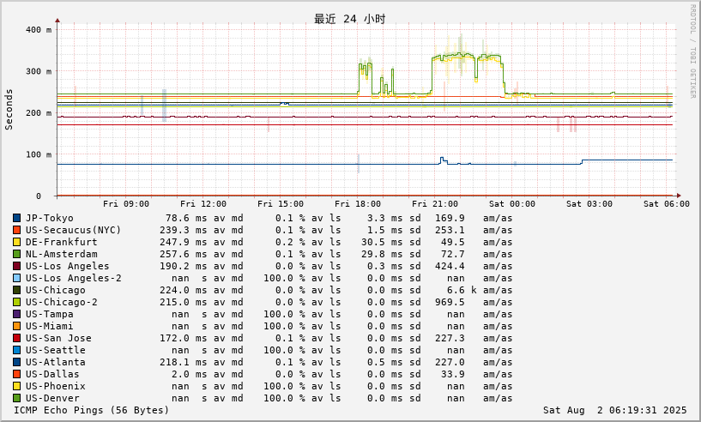Select the US-Seattle legend label
Viewport: 701px width, 422px height.
[56, 350]
